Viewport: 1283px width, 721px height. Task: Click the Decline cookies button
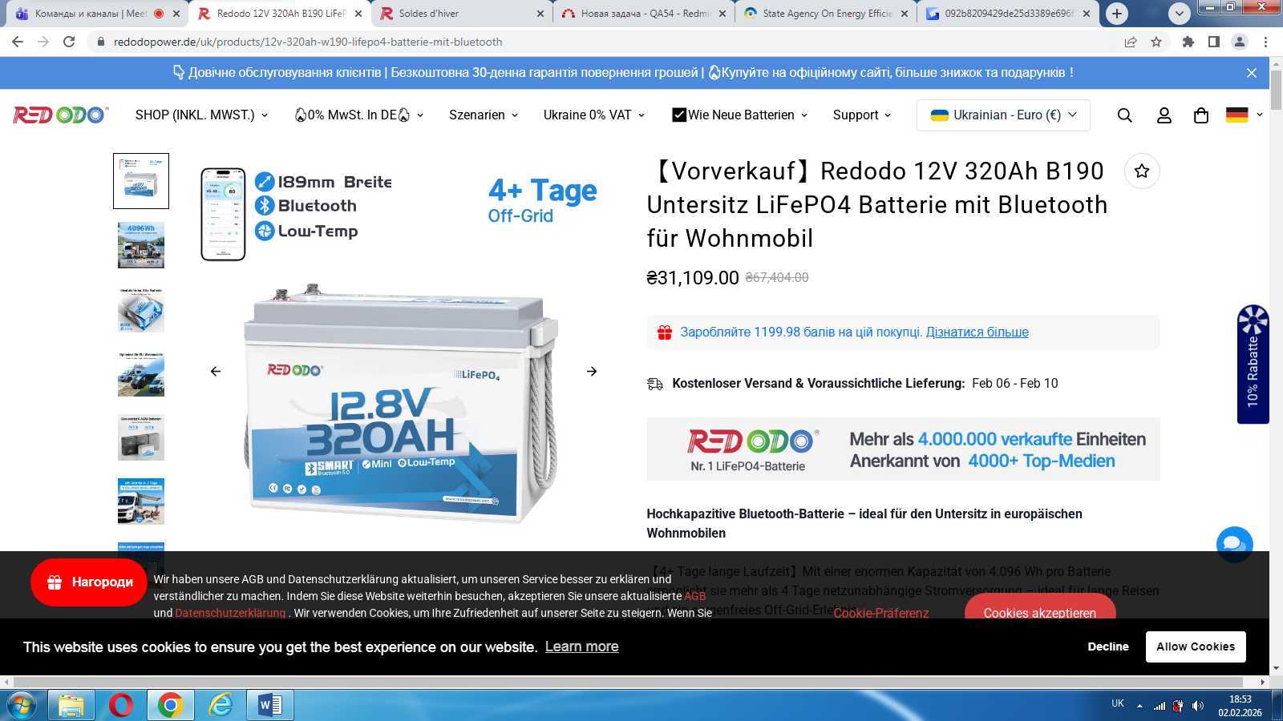(x=1108, y=646)
